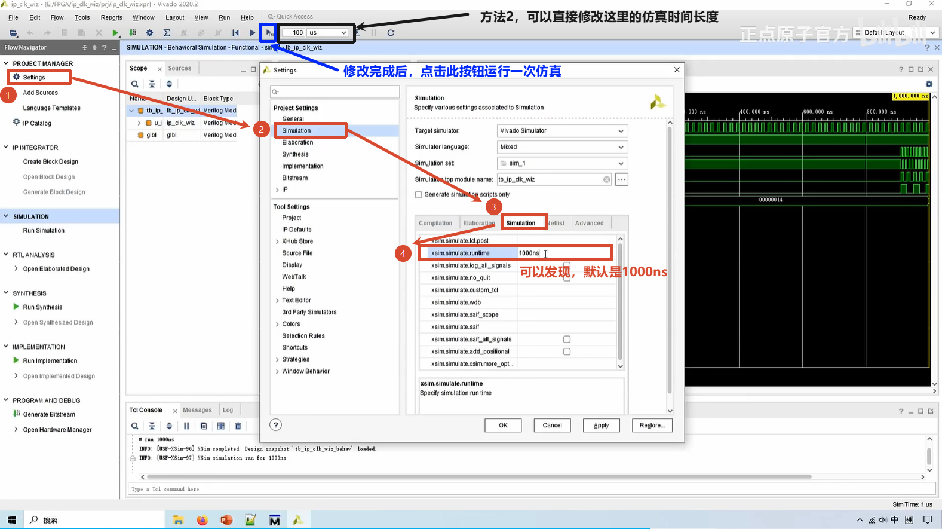Click the Copy icon in Tcl Console
Image resolution: width=942 pixels, height=529 pixels.
[x=204, y=426]
